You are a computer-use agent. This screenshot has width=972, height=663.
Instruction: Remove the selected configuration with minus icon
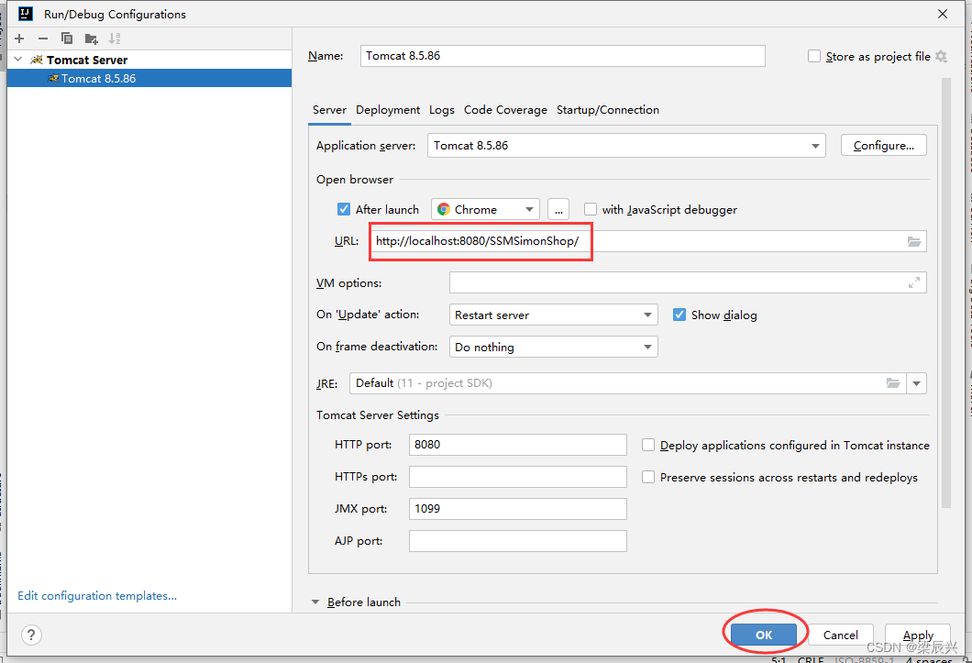coord(43,39)
